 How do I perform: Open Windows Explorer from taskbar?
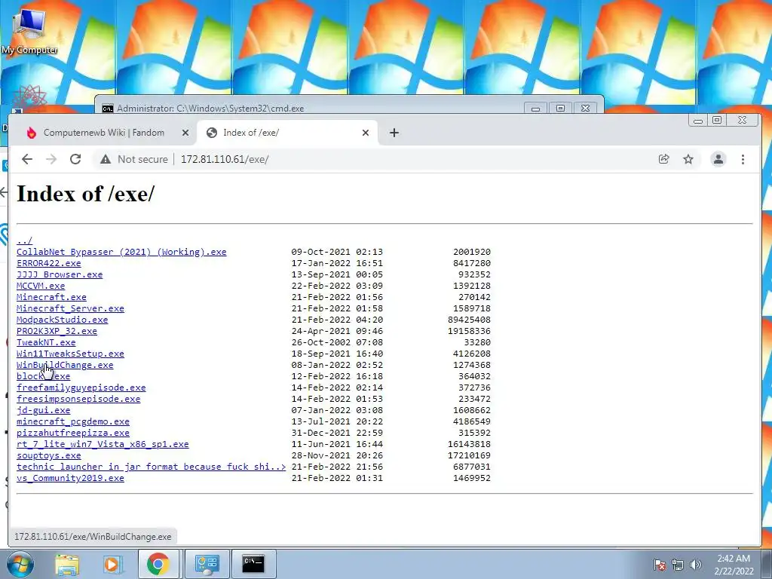(x=67, y=564)
